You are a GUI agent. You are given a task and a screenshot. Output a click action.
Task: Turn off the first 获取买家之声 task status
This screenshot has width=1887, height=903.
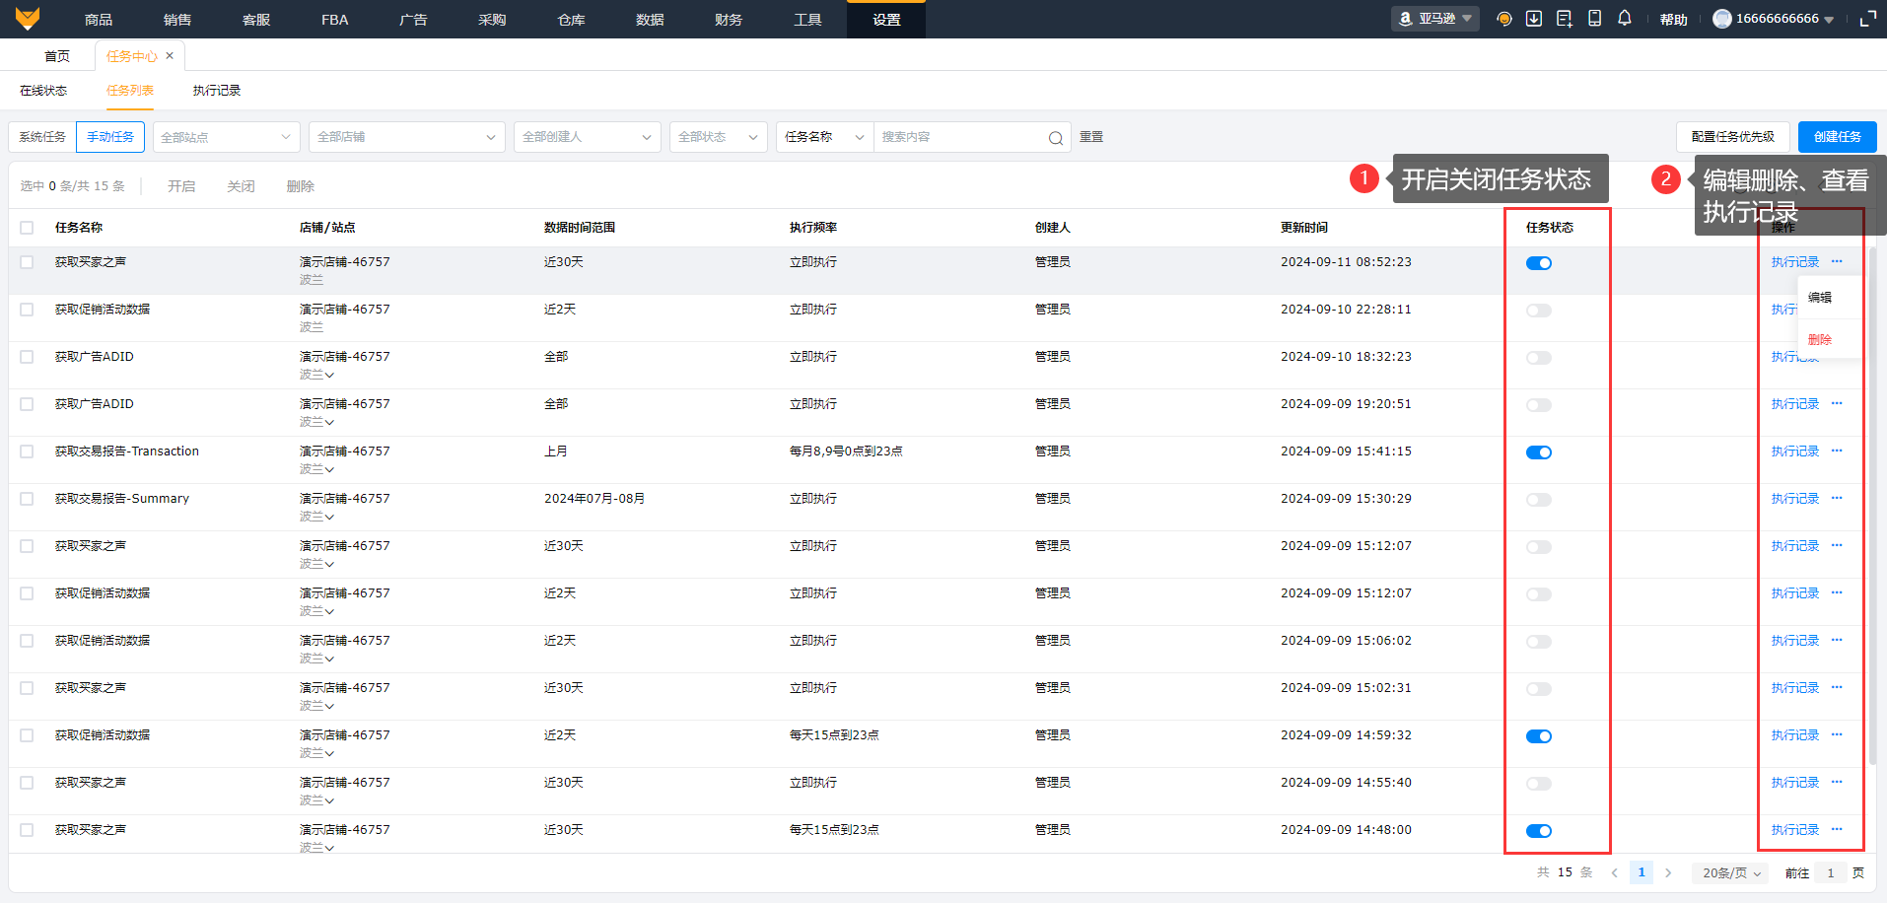(x=1538, y=263)
